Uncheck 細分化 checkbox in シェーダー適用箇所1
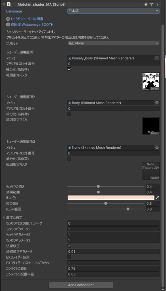The height and width of the screenshot is (291, 166). [69, 69]
